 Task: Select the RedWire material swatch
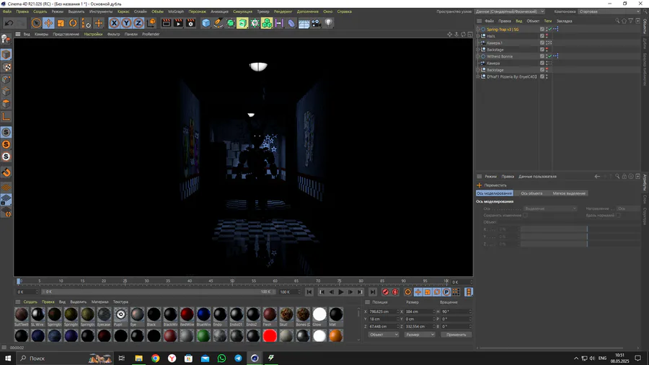coord(187,315)
